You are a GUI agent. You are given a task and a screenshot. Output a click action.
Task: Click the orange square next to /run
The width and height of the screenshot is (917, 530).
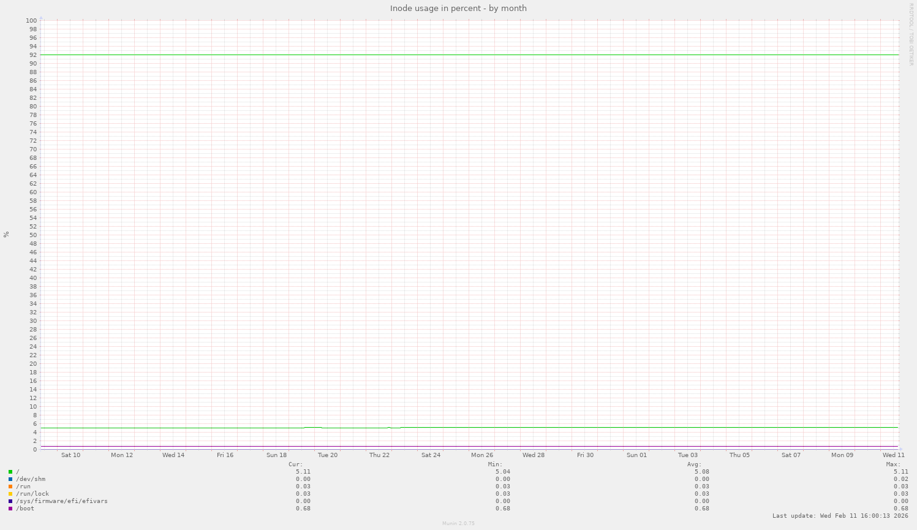click(10, 486)
